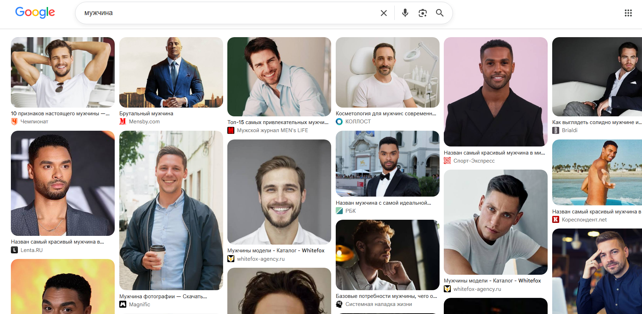Click the "Lenta.RU" source name

32,250
